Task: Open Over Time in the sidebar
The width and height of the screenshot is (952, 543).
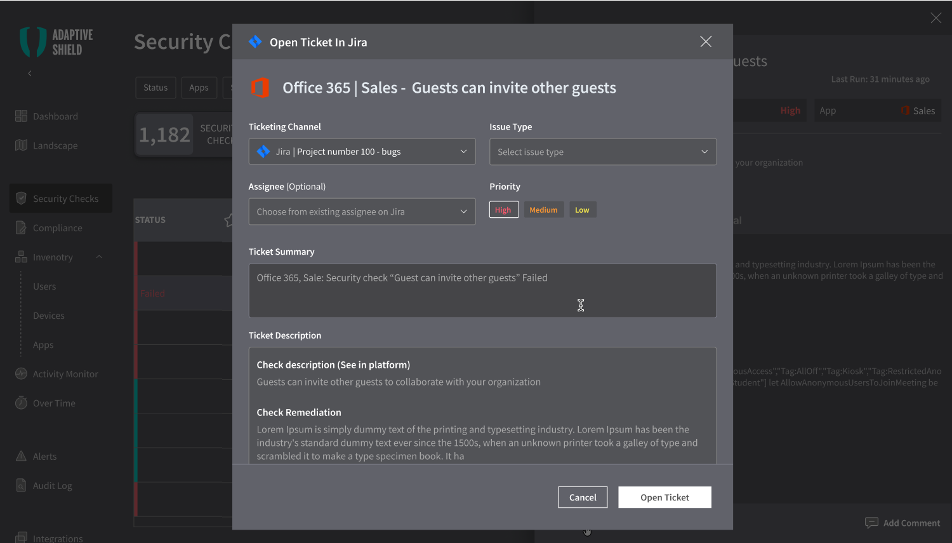Action: 54,403
